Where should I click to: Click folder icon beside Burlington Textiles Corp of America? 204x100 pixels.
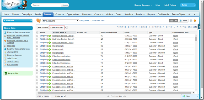coord(5,41)
